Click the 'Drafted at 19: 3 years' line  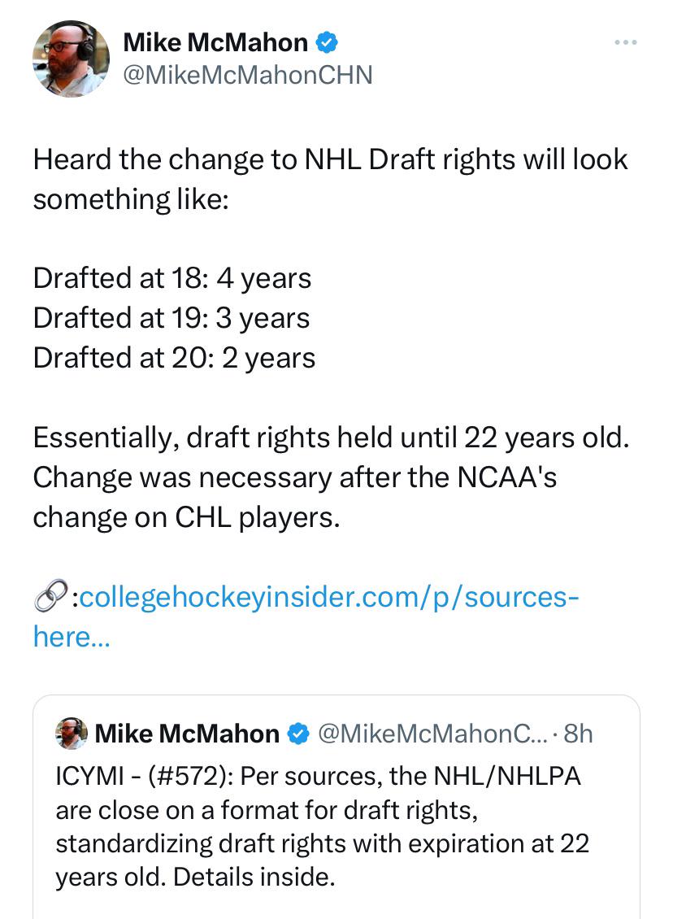(x=172, y=318)
